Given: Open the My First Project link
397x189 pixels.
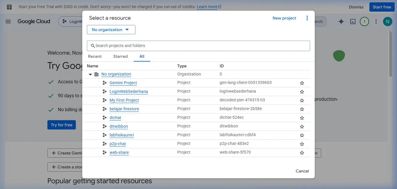Looking at the screenshot, I should 124,100.
